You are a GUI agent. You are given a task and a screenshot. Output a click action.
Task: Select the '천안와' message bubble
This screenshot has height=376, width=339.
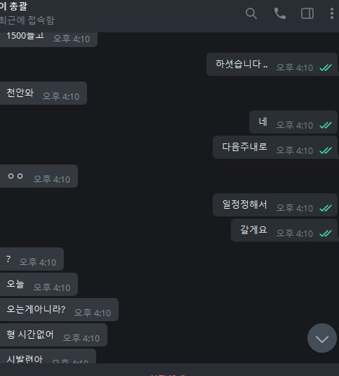coord(43,93)
